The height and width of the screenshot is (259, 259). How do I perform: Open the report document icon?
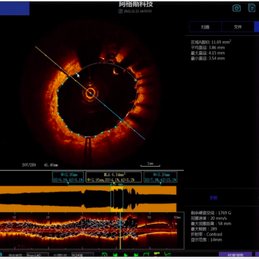(x=251, y=8)
